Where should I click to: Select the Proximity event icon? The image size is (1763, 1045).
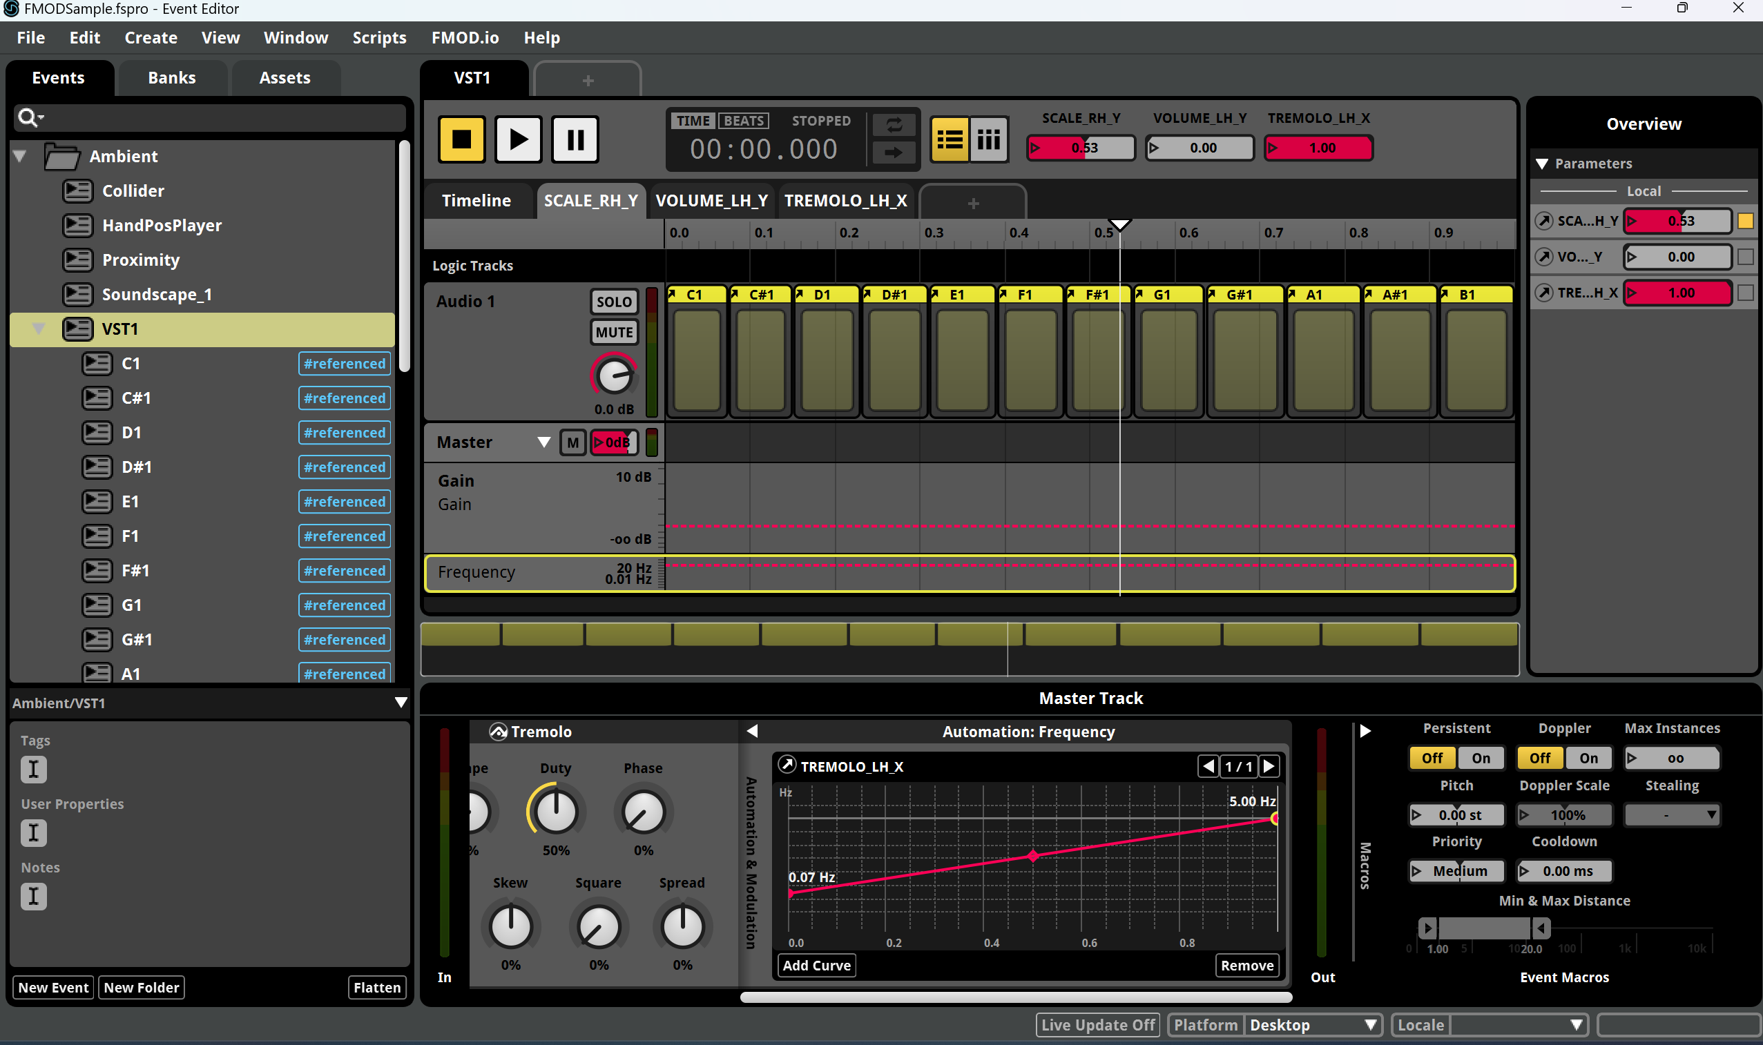click(x=77, y=260)
